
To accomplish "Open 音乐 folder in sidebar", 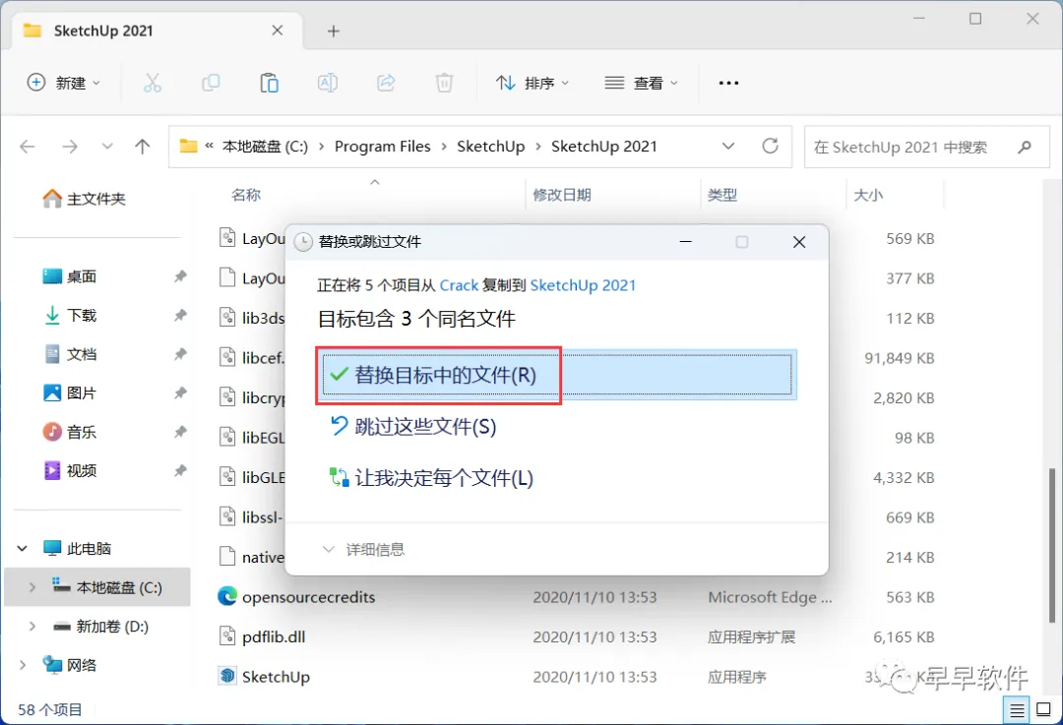I will 70,432.
